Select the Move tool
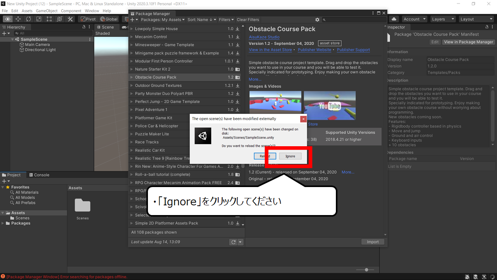The image size is (497, 280). pyautogui.click(x=18, y=19)
